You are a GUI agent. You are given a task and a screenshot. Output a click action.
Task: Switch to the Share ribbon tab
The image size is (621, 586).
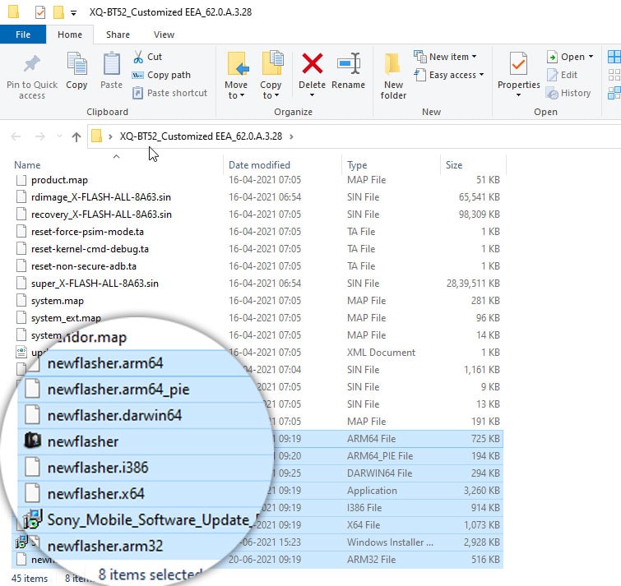(118, 35)
